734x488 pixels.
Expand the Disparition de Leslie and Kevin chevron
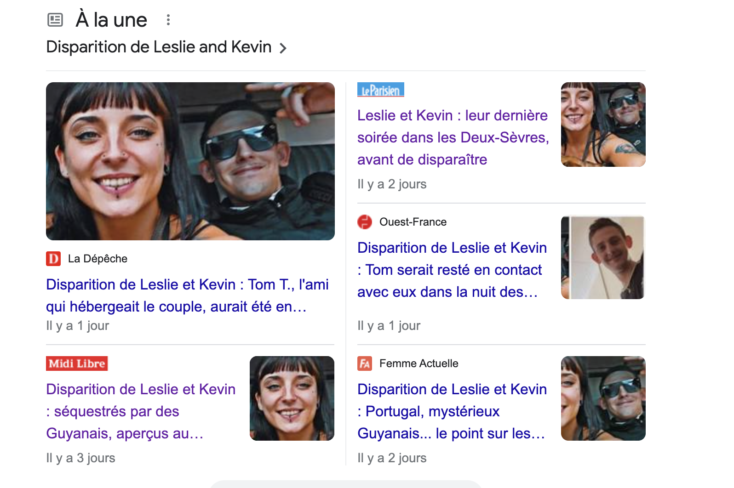tap(283, 48)
